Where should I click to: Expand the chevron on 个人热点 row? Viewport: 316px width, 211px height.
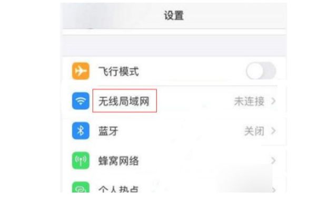pyautogui.click(x=273, y=190)
